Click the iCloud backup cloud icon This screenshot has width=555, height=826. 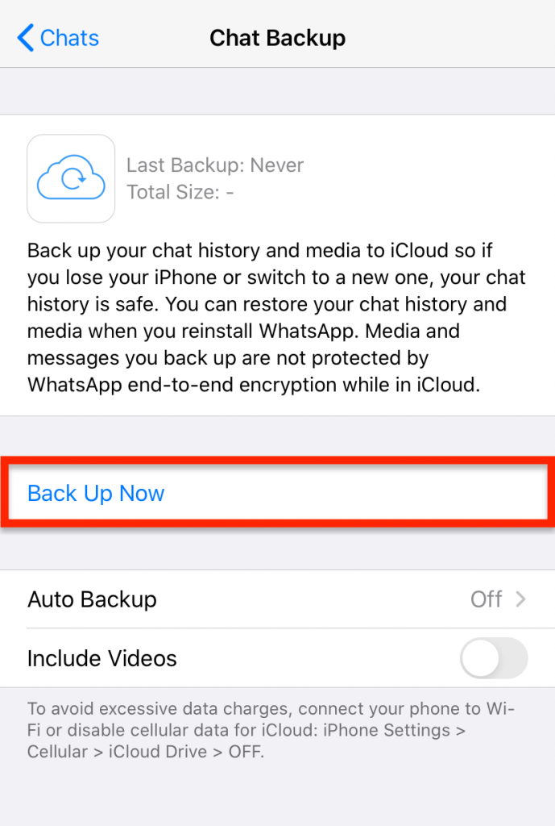(71, 177)
